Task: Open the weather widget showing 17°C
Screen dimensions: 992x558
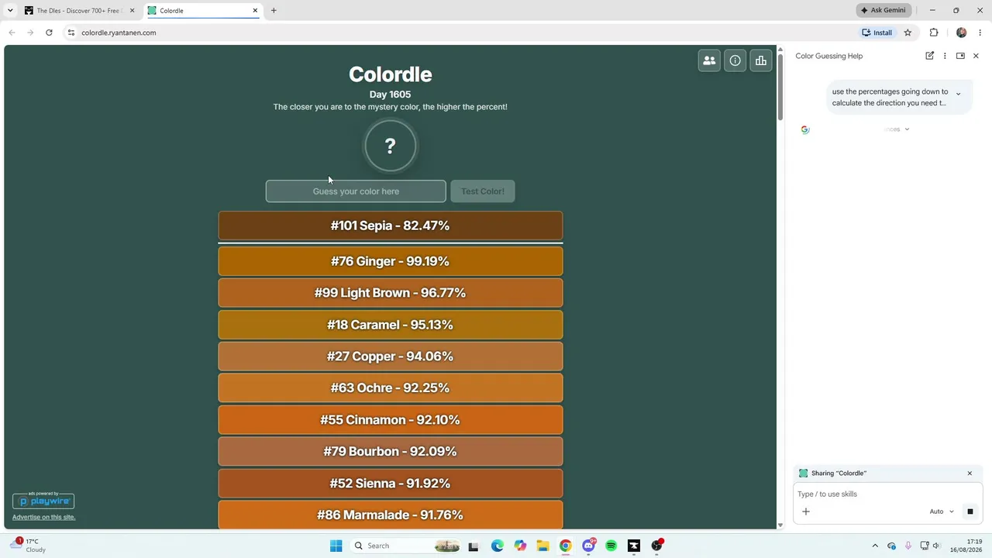Action: (x=29, y=546)
